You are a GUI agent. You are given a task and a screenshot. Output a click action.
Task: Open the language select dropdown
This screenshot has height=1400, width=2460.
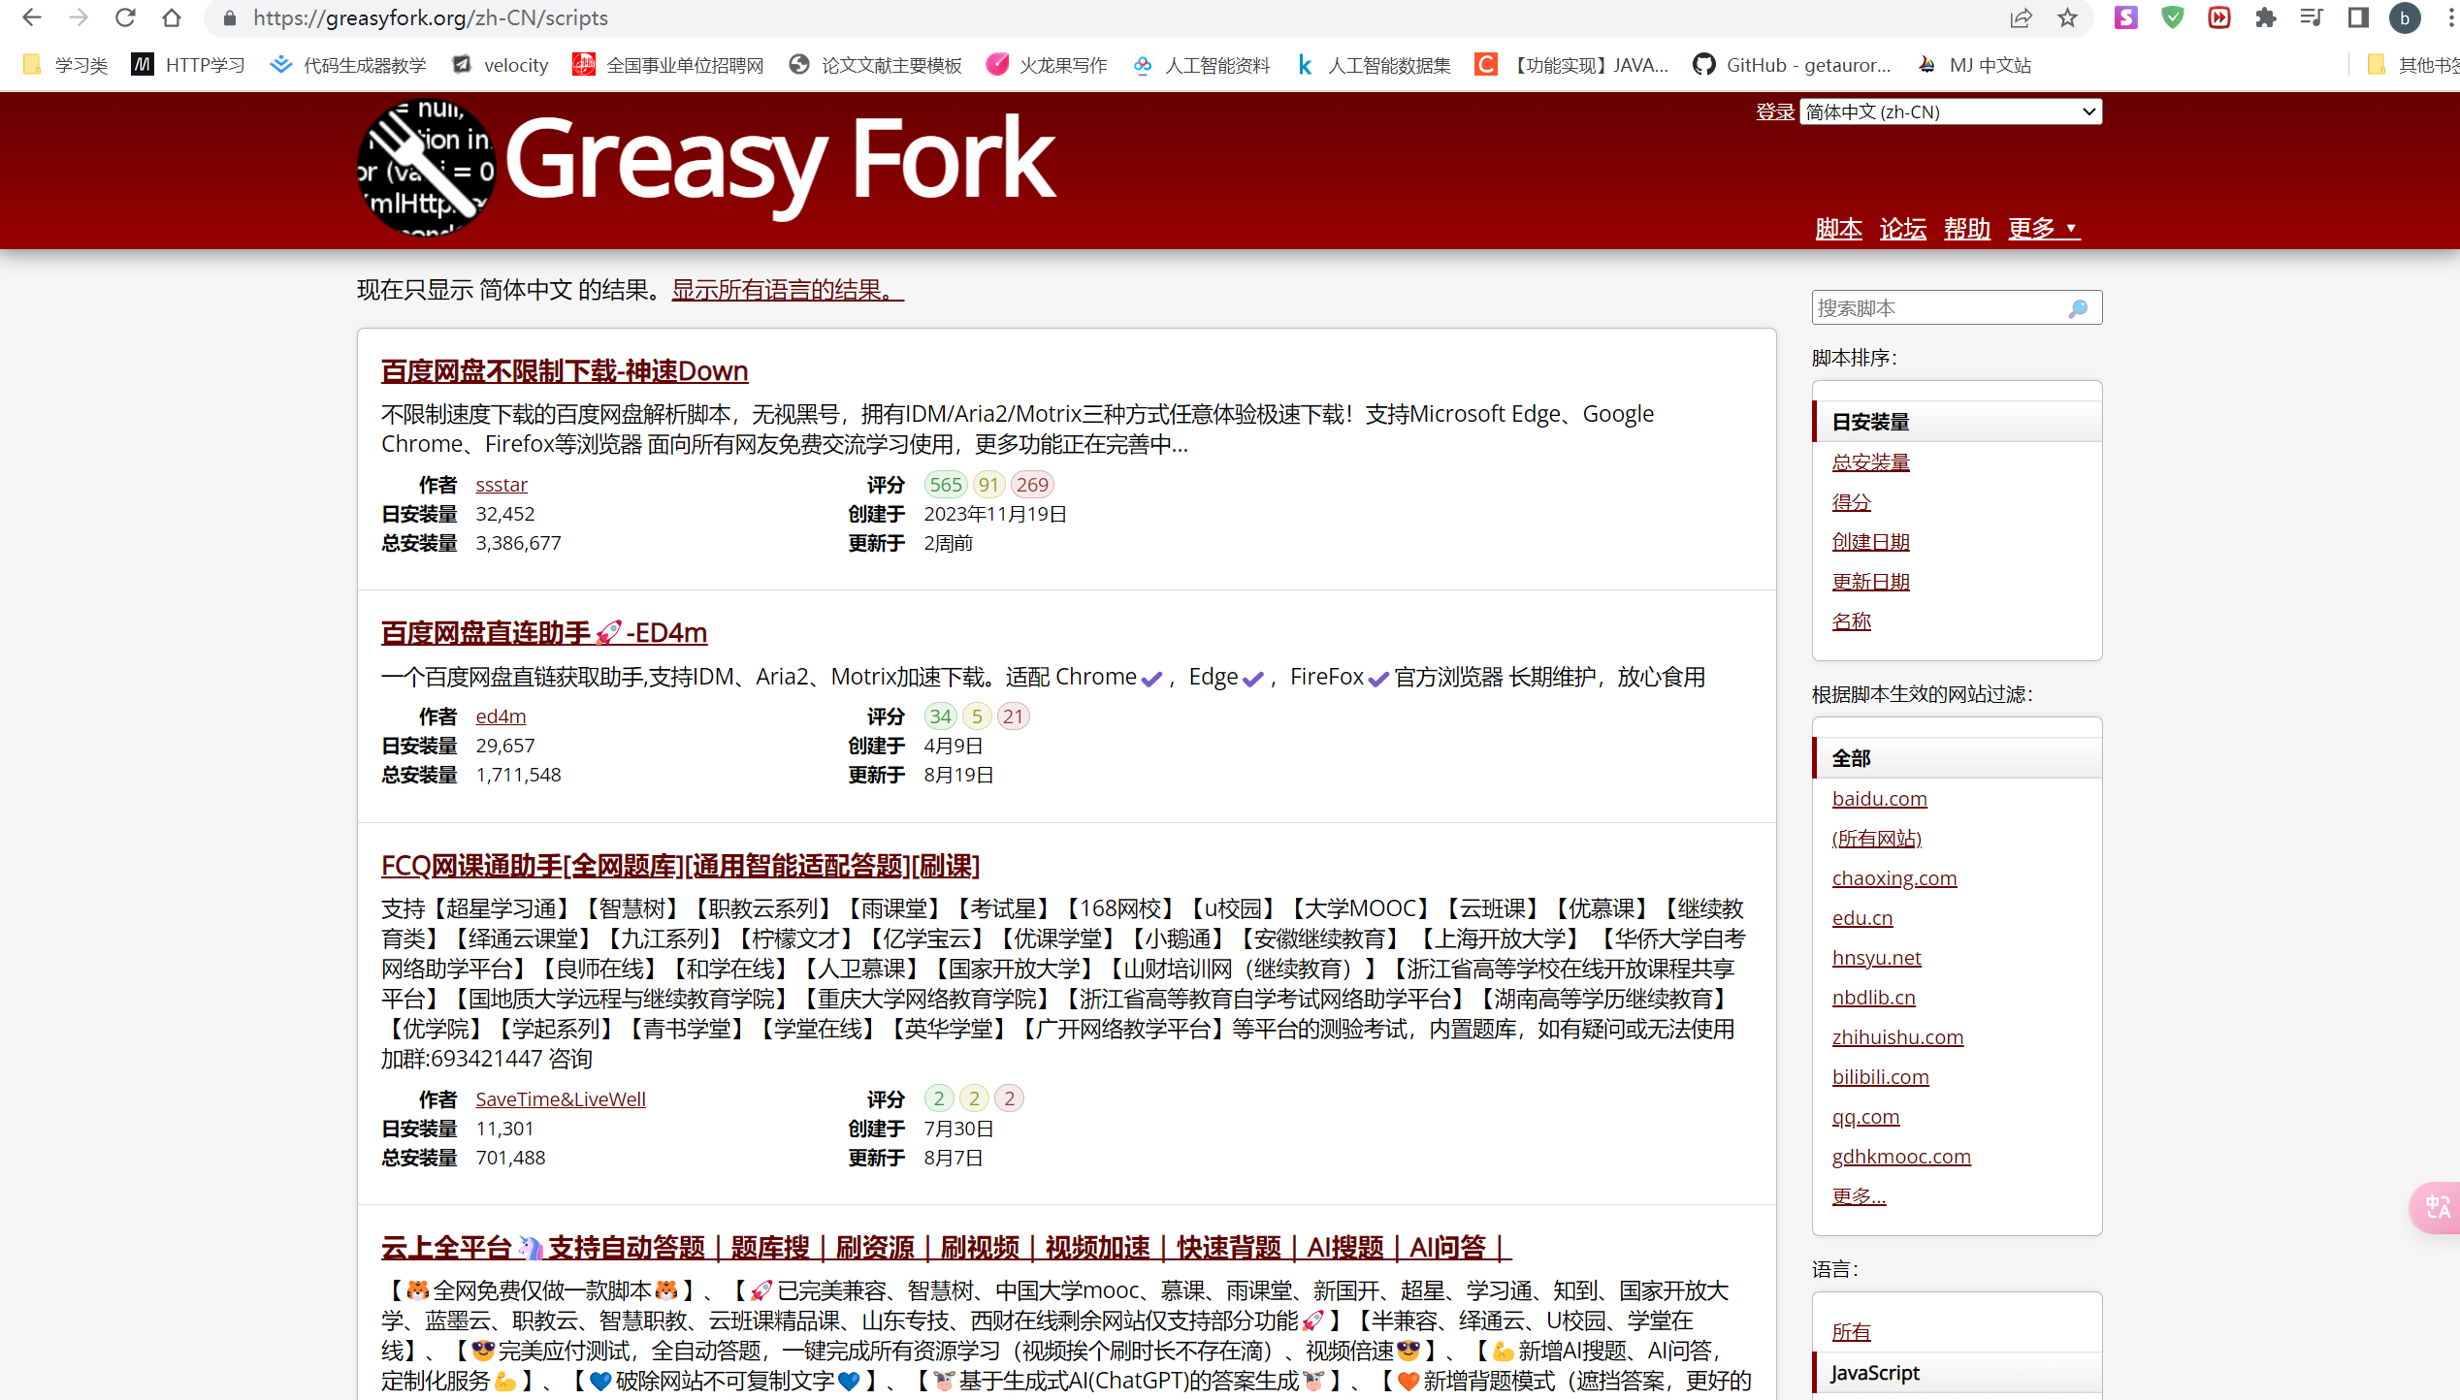tap(1950, 111)
